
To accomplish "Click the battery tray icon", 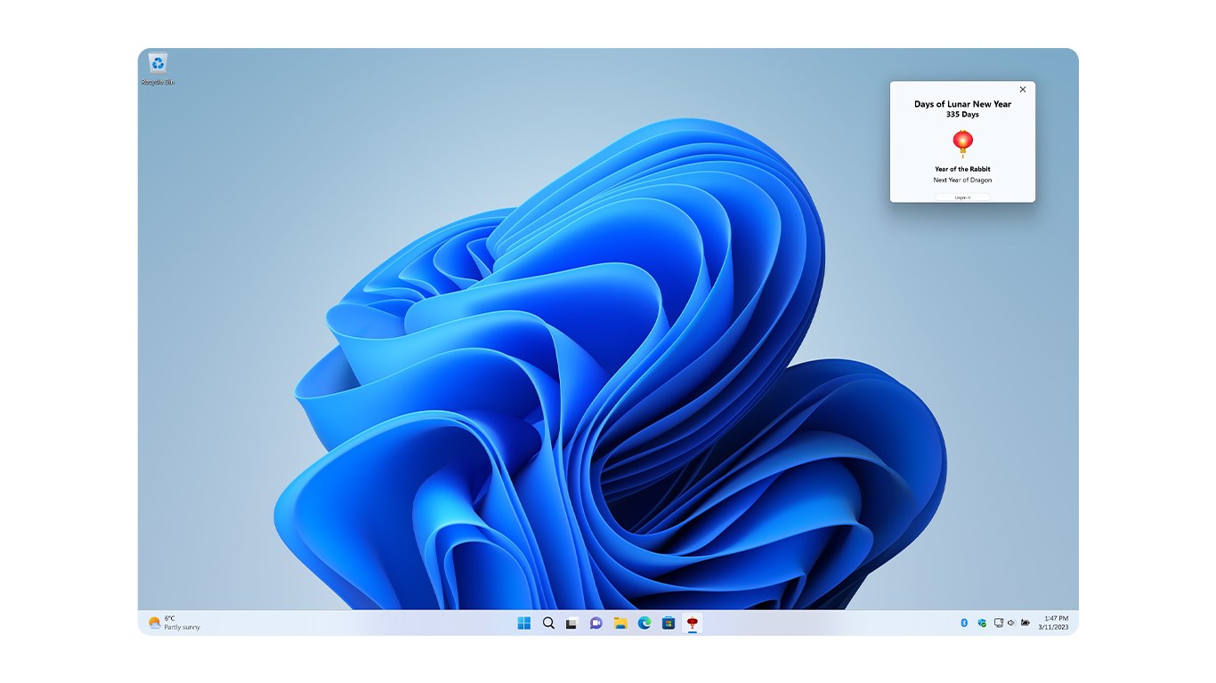I will (1025, 623).
